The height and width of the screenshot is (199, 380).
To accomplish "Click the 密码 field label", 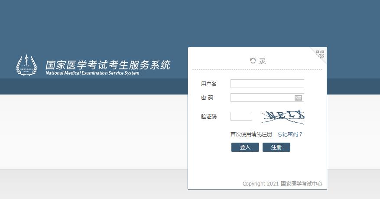I will [207, 98].
